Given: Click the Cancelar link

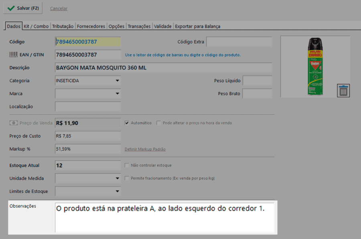Looking at the screenshot, I should (x=59, y=8).
